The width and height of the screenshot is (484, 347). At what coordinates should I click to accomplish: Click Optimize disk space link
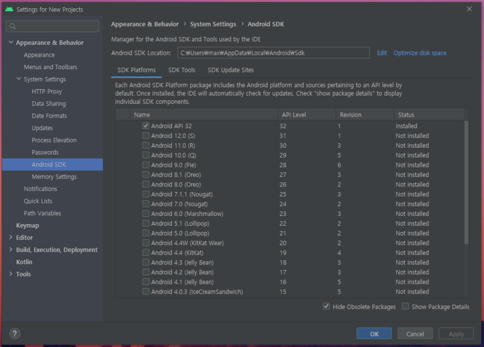[x=420, y=53]
